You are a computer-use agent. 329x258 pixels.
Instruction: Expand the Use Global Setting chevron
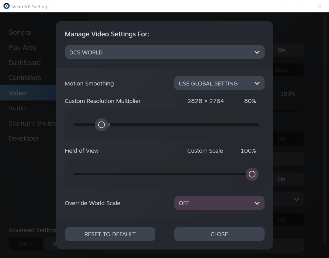tap(257, 83)
